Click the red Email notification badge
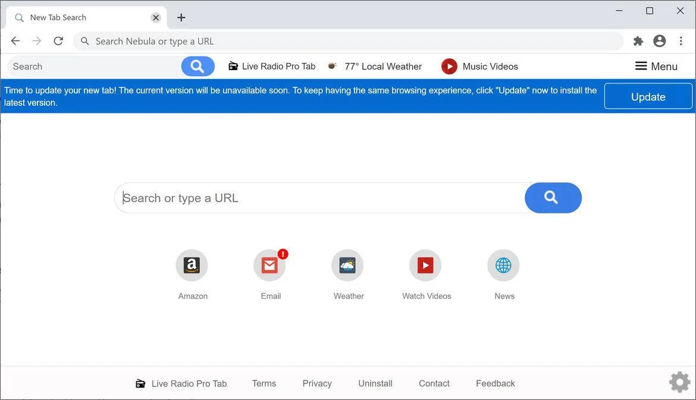696x400 pixels. click(x=283, y=254)
